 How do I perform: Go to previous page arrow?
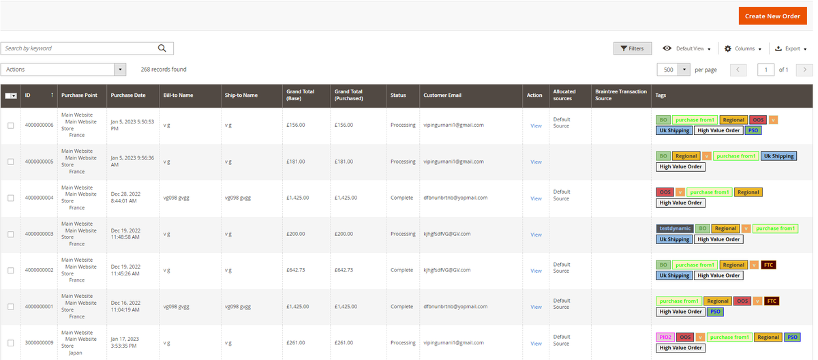[738, 70]
